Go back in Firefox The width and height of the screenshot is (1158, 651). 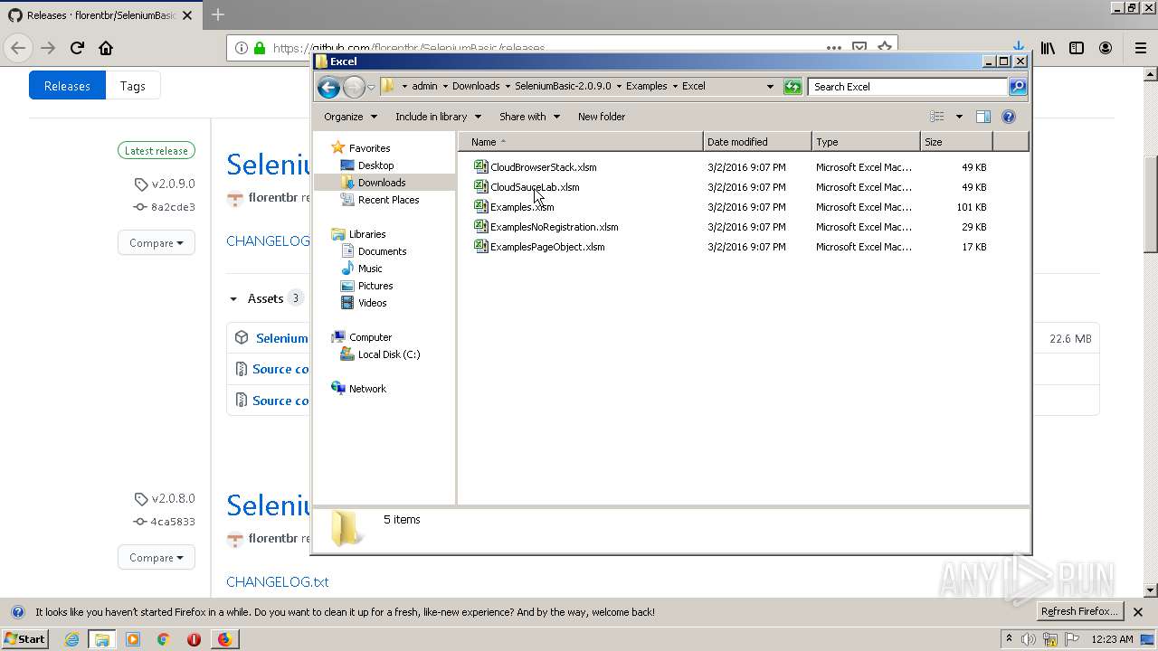point(18,48)
